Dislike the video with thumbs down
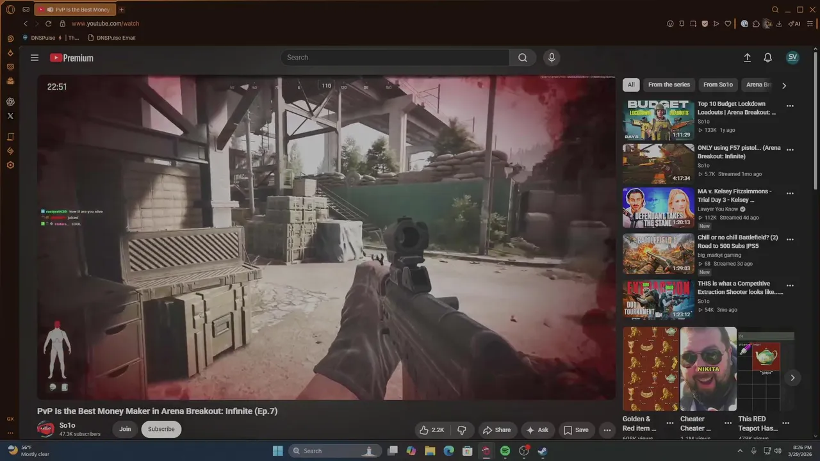The width and height of the screenshot is (820, 461). 461,430
